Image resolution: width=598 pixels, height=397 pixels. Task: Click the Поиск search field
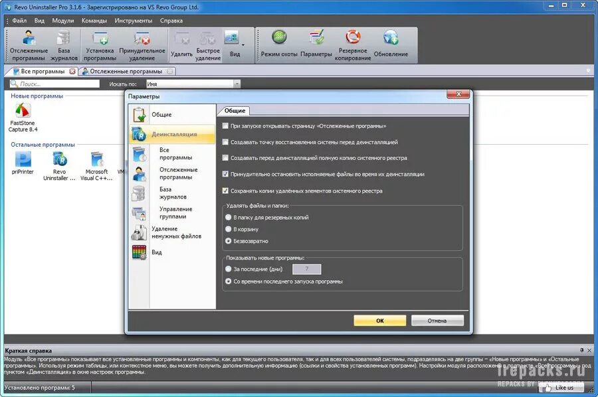pos(54,84)
